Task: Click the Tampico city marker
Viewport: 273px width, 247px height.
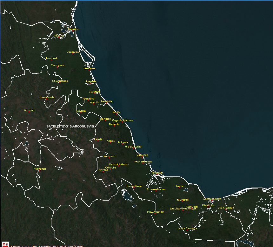Action: 72,31
